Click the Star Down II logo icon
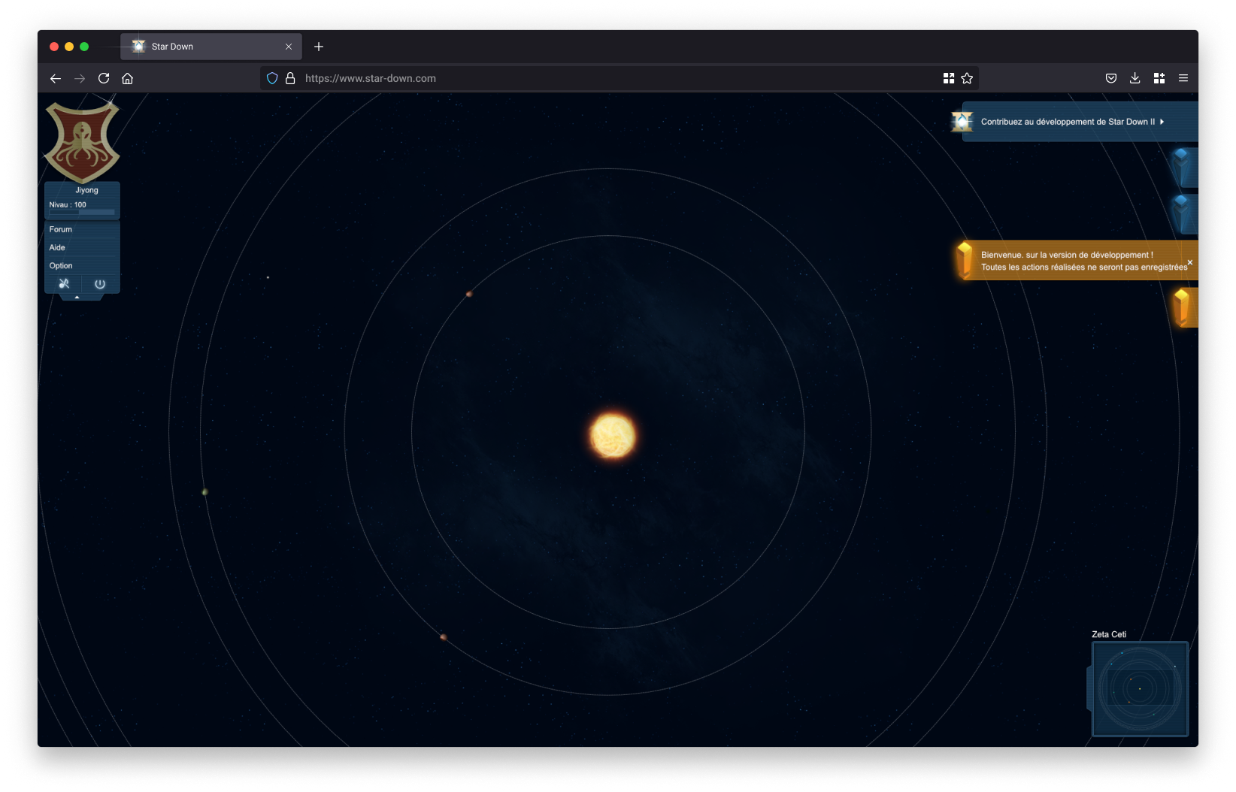This screenshot has width=1236, height=792. [962, 122]
